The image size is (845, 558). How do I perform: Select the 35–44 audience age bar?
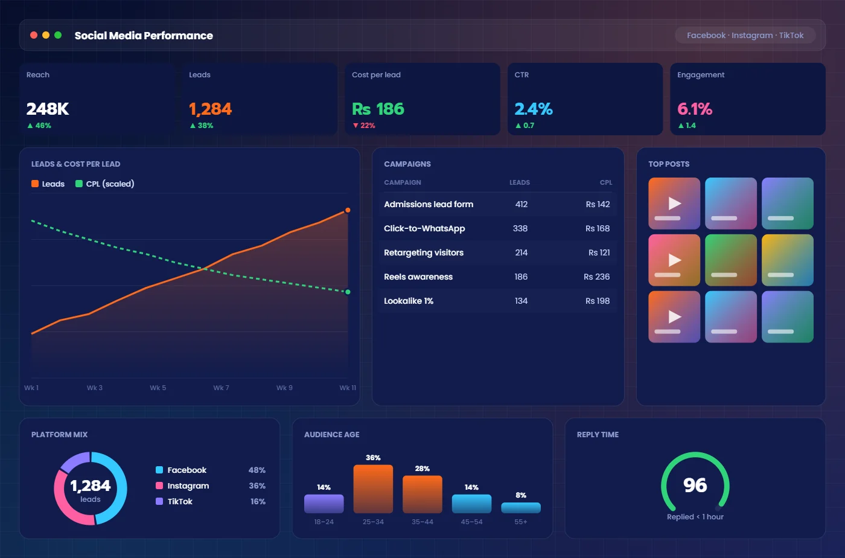click(x=422, y=495)
